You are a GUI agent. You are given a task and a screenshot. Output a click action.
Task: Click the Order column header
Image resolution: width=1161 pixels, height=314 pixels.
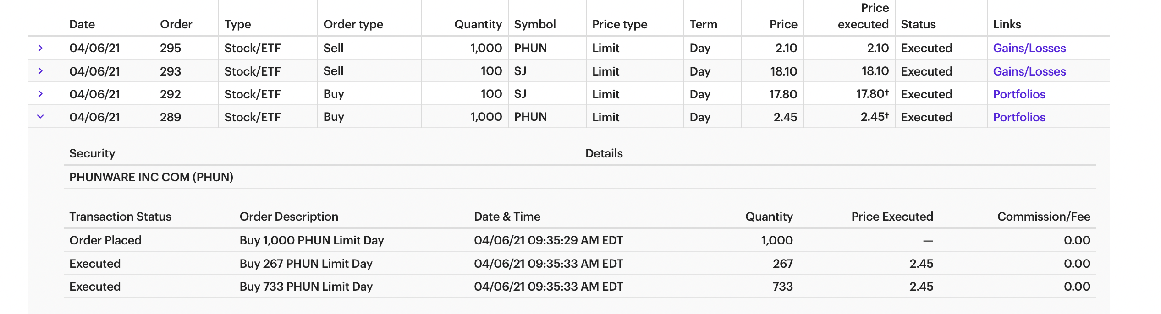176,24
